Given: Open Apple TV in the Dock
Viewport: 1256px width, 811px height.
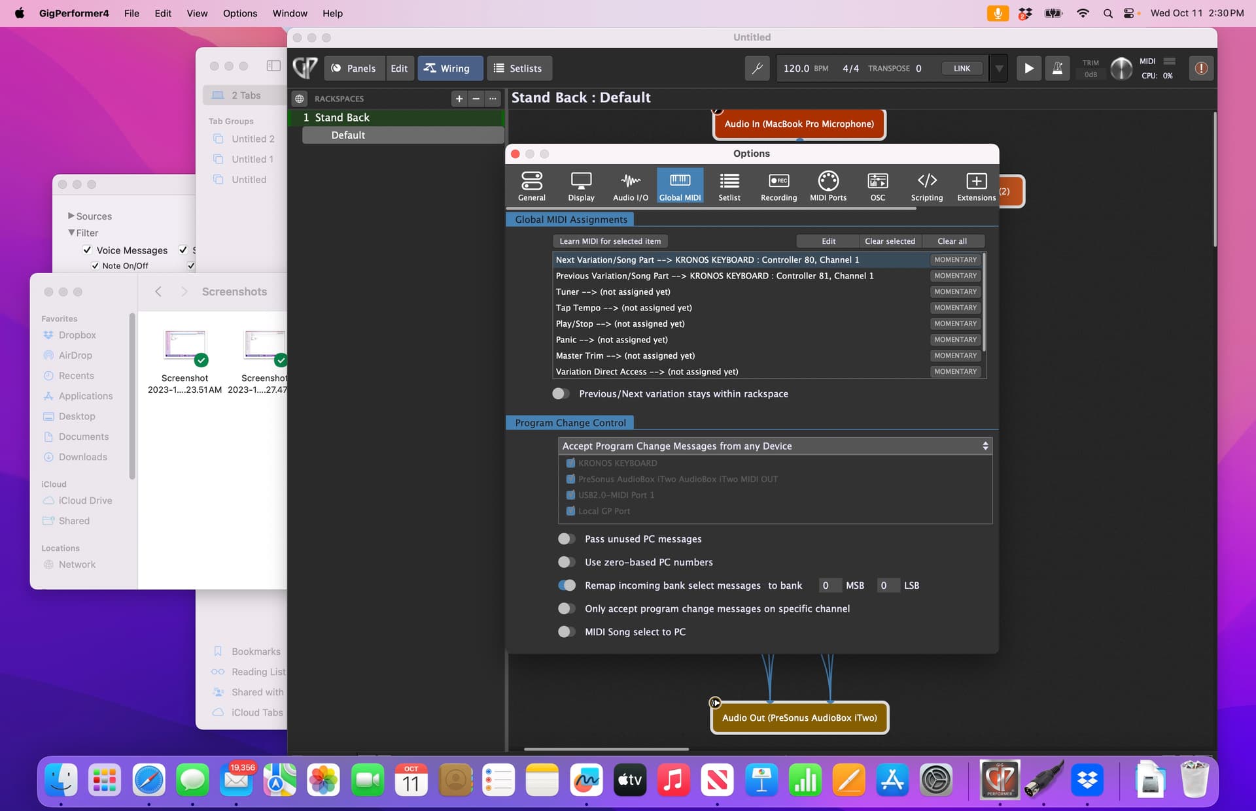Looking at the screenshot, I should 630,779.
